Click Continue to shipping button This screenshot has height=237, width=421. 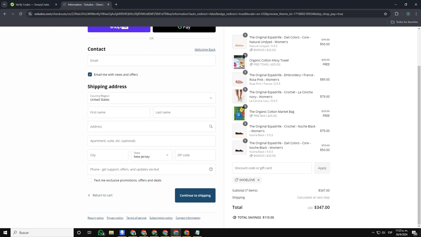(195, 195)
